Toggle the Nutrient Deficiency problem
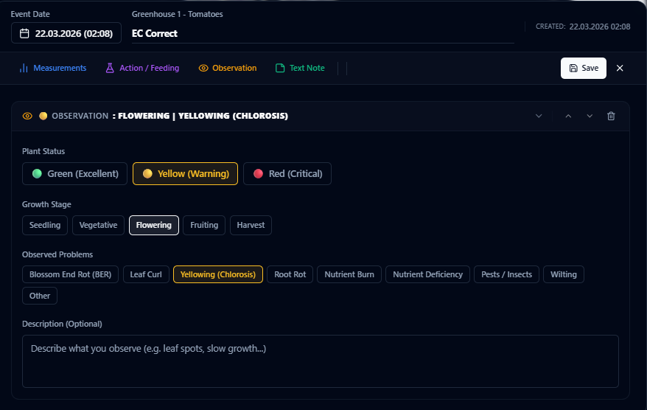 coord(427,274)
